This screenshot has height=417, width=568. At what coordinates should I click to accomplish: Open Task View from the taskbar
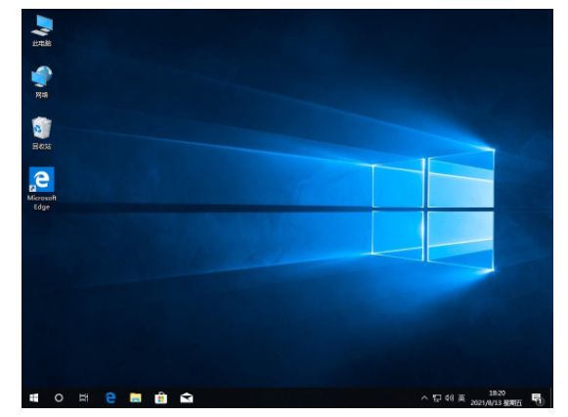click(x=84, y=397)
